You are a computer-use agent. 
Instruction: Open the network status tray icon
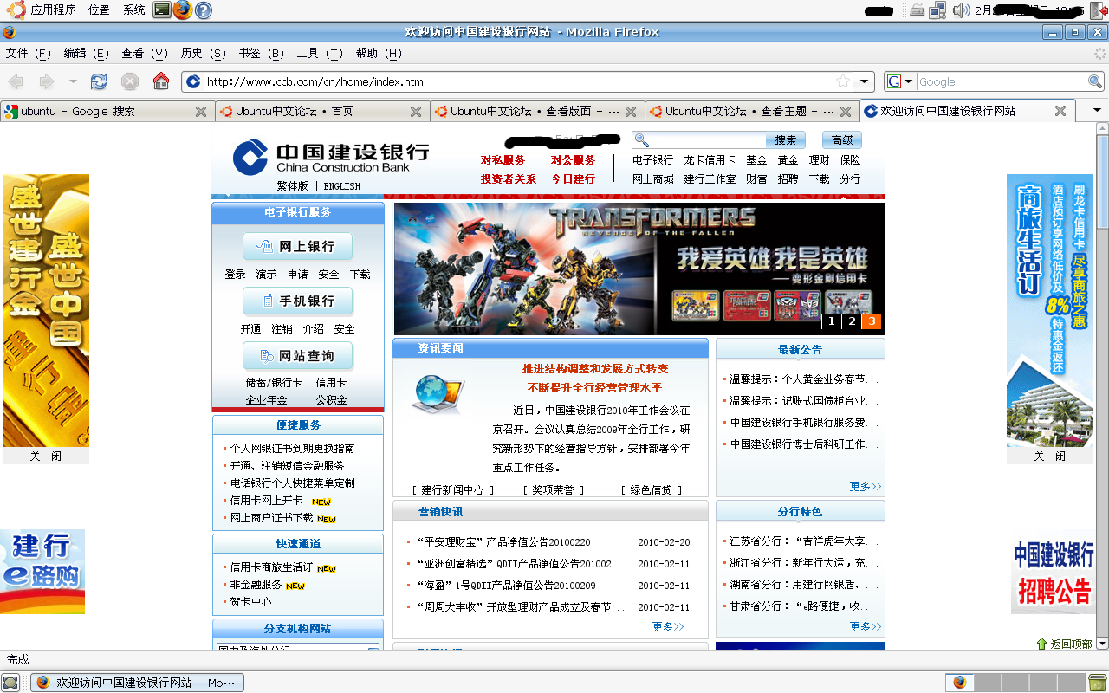click(937, 10)
